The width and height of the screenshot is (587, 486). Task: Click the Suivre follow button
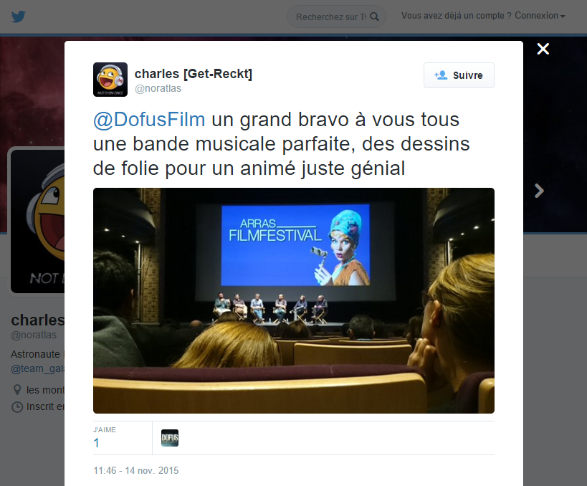(x=459, y=75)
